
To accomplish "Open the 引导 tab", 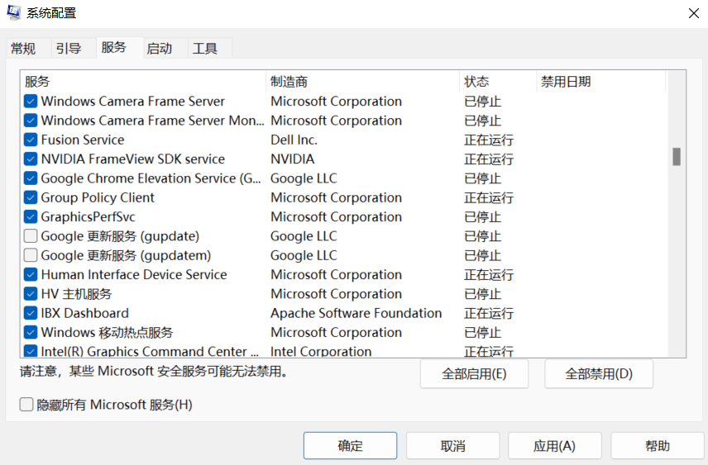I will coord(69,49).
